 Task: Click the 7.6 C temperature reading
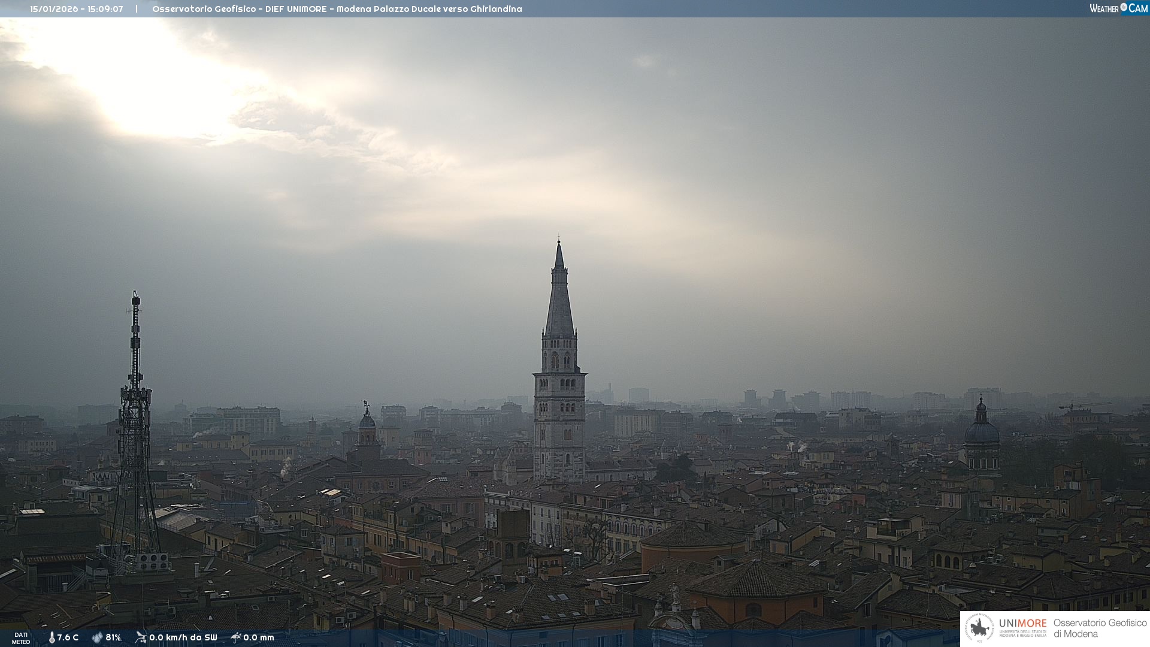[68, 637]
